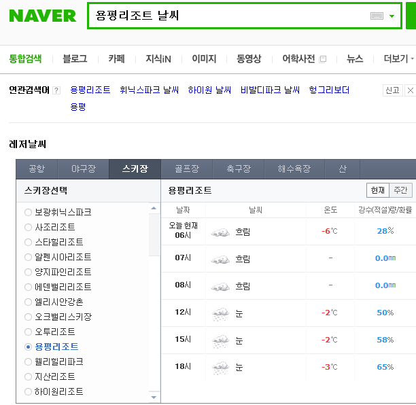Screen dimensions: 416x405
Task: Open the 뉴스 tab
Action: tap(355, 58)
